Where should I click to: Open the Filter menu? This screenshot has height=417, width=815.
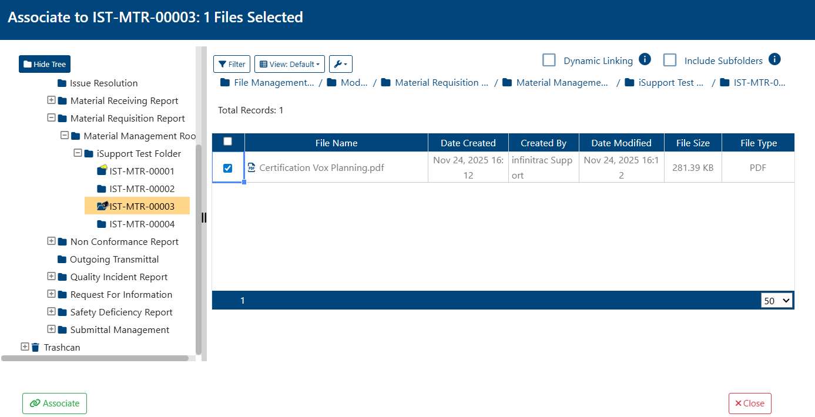click(x=232, y=64)
